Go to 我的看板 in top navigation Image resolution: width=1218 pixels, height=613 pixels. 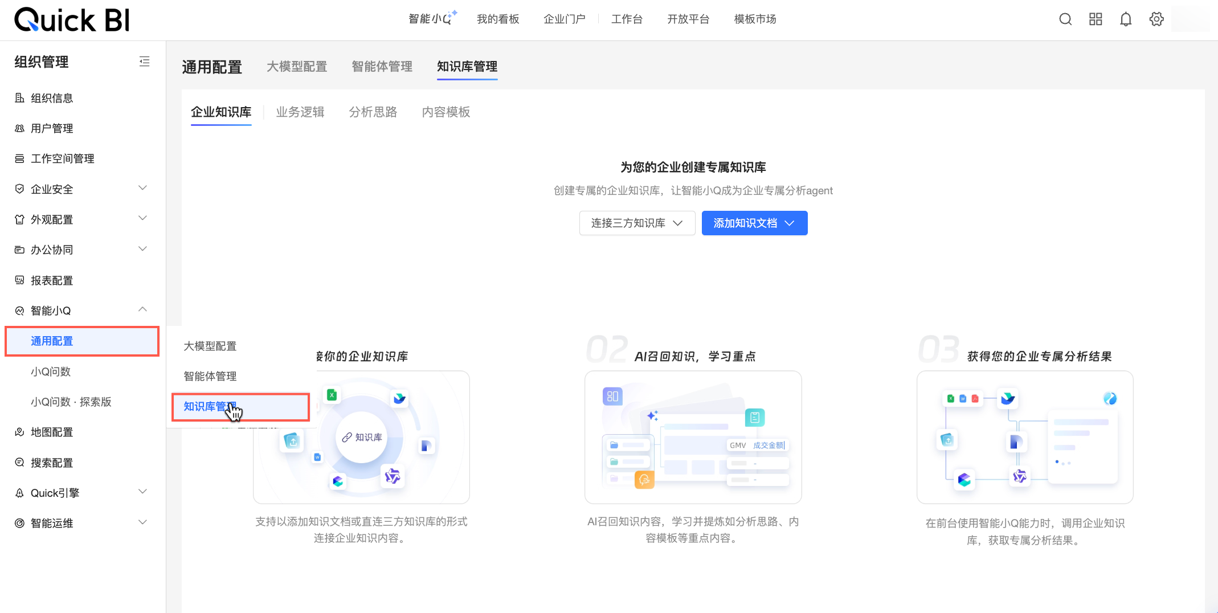pyautogui.click(x=498, y=19)
